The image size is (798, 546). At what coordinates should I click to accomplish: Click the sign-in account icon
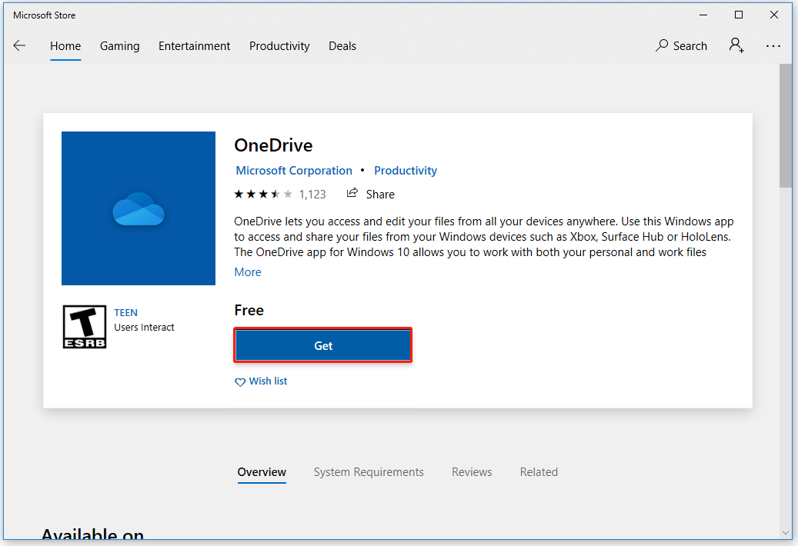click(736, 45)
